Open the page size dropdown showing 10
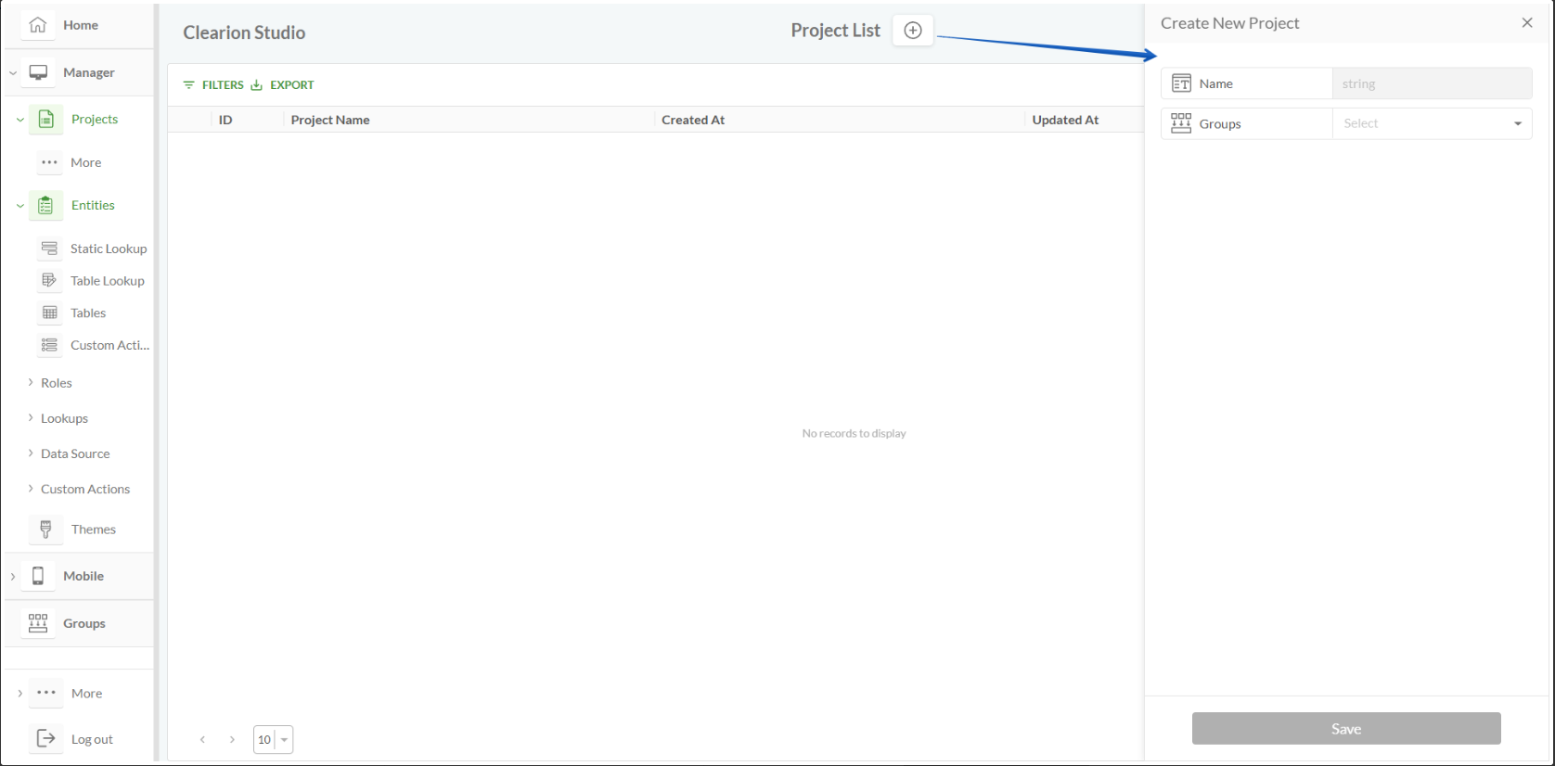Image resolution: width=1555 pixels, height=766 pixels. point(273,739)
